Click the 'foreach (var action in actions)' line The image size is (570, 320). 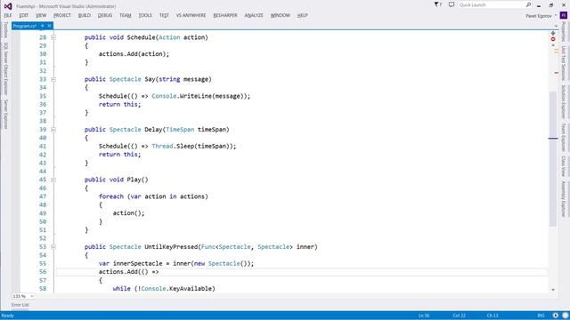pos(153,196)
